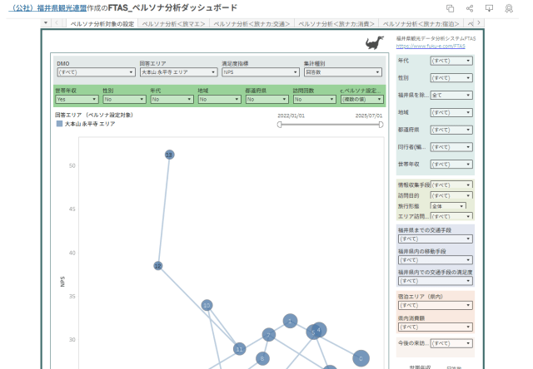The width and height of the screenshot is (533, 369).
Task: Open 福井県までの交通手段 dropdown
Action: coord(435,239)
